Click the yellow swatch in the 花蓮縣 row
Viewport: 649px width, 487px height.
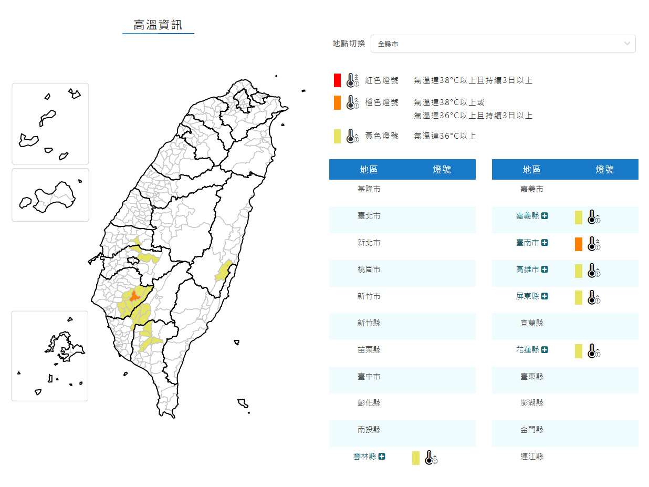click(x=579, y=351)
